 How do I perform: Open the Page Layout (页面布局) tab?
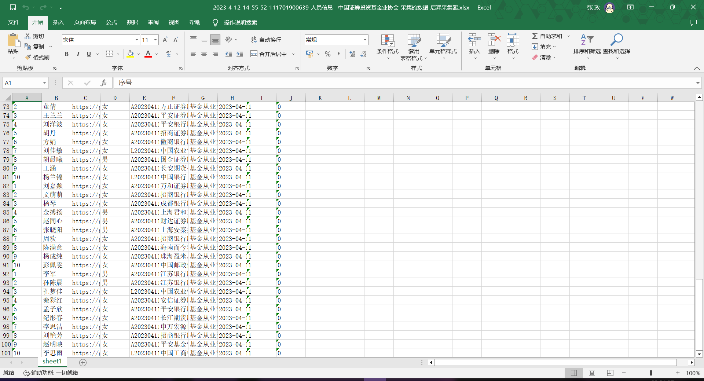(x=85, y=22)
